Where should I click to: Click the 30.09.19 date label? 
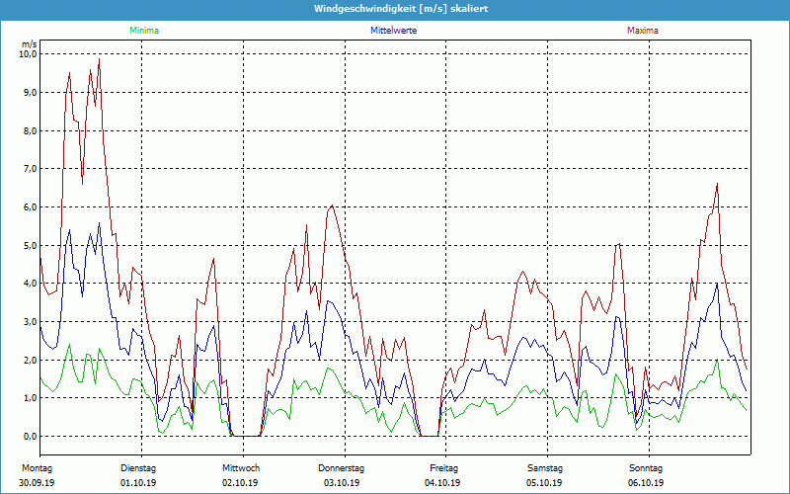point(37,483)
